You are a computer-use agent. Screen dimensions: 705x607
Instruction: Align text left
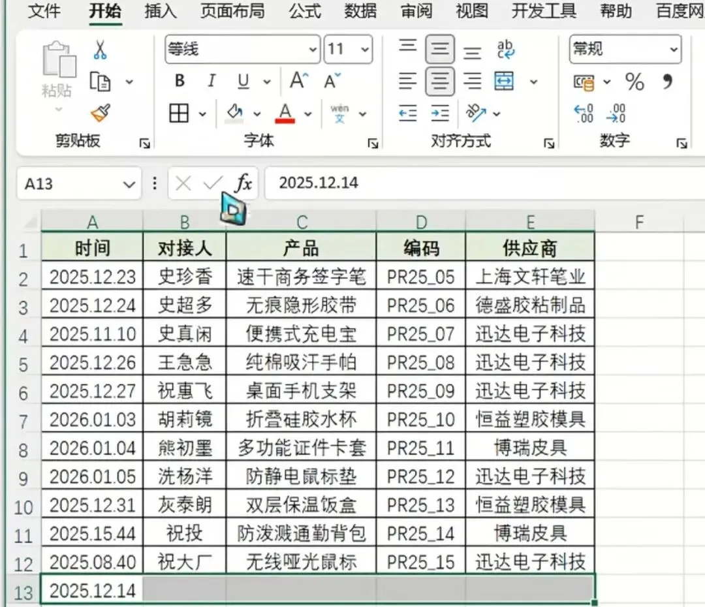pos(408,82)
